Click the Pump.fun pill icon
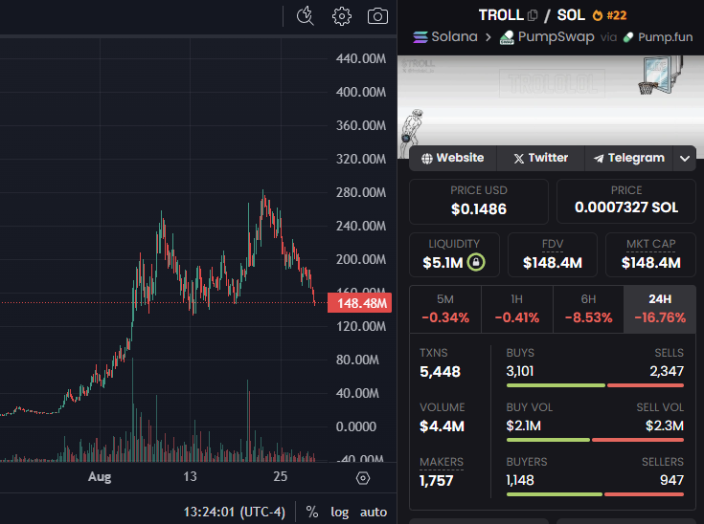The height and width of the screenshot is (524, 704). (x=628, y=37)
